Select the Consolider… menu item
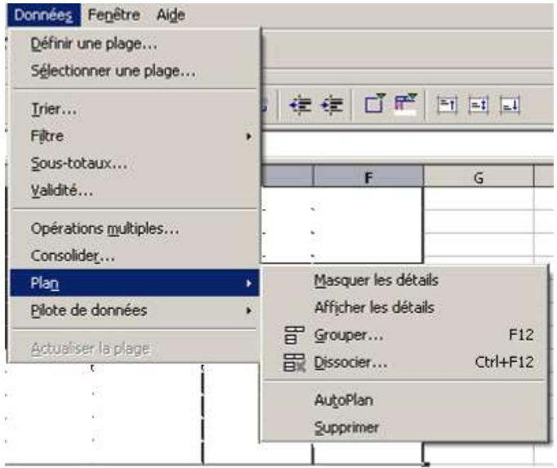Image resolution: width=557 pixels, height=468 pixels. pyautogui.click(x=134, y=256)
